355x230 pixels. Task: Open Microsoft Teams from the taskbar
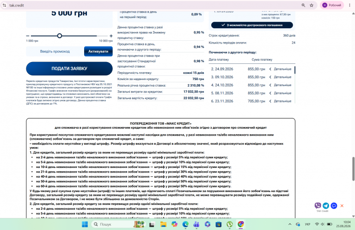(x=196, y=224)
